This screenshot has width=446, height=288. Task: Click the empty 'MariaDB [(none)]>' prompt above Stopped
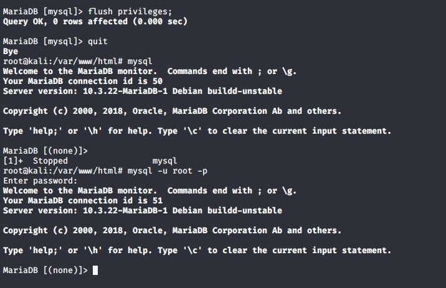click(45, 151)
